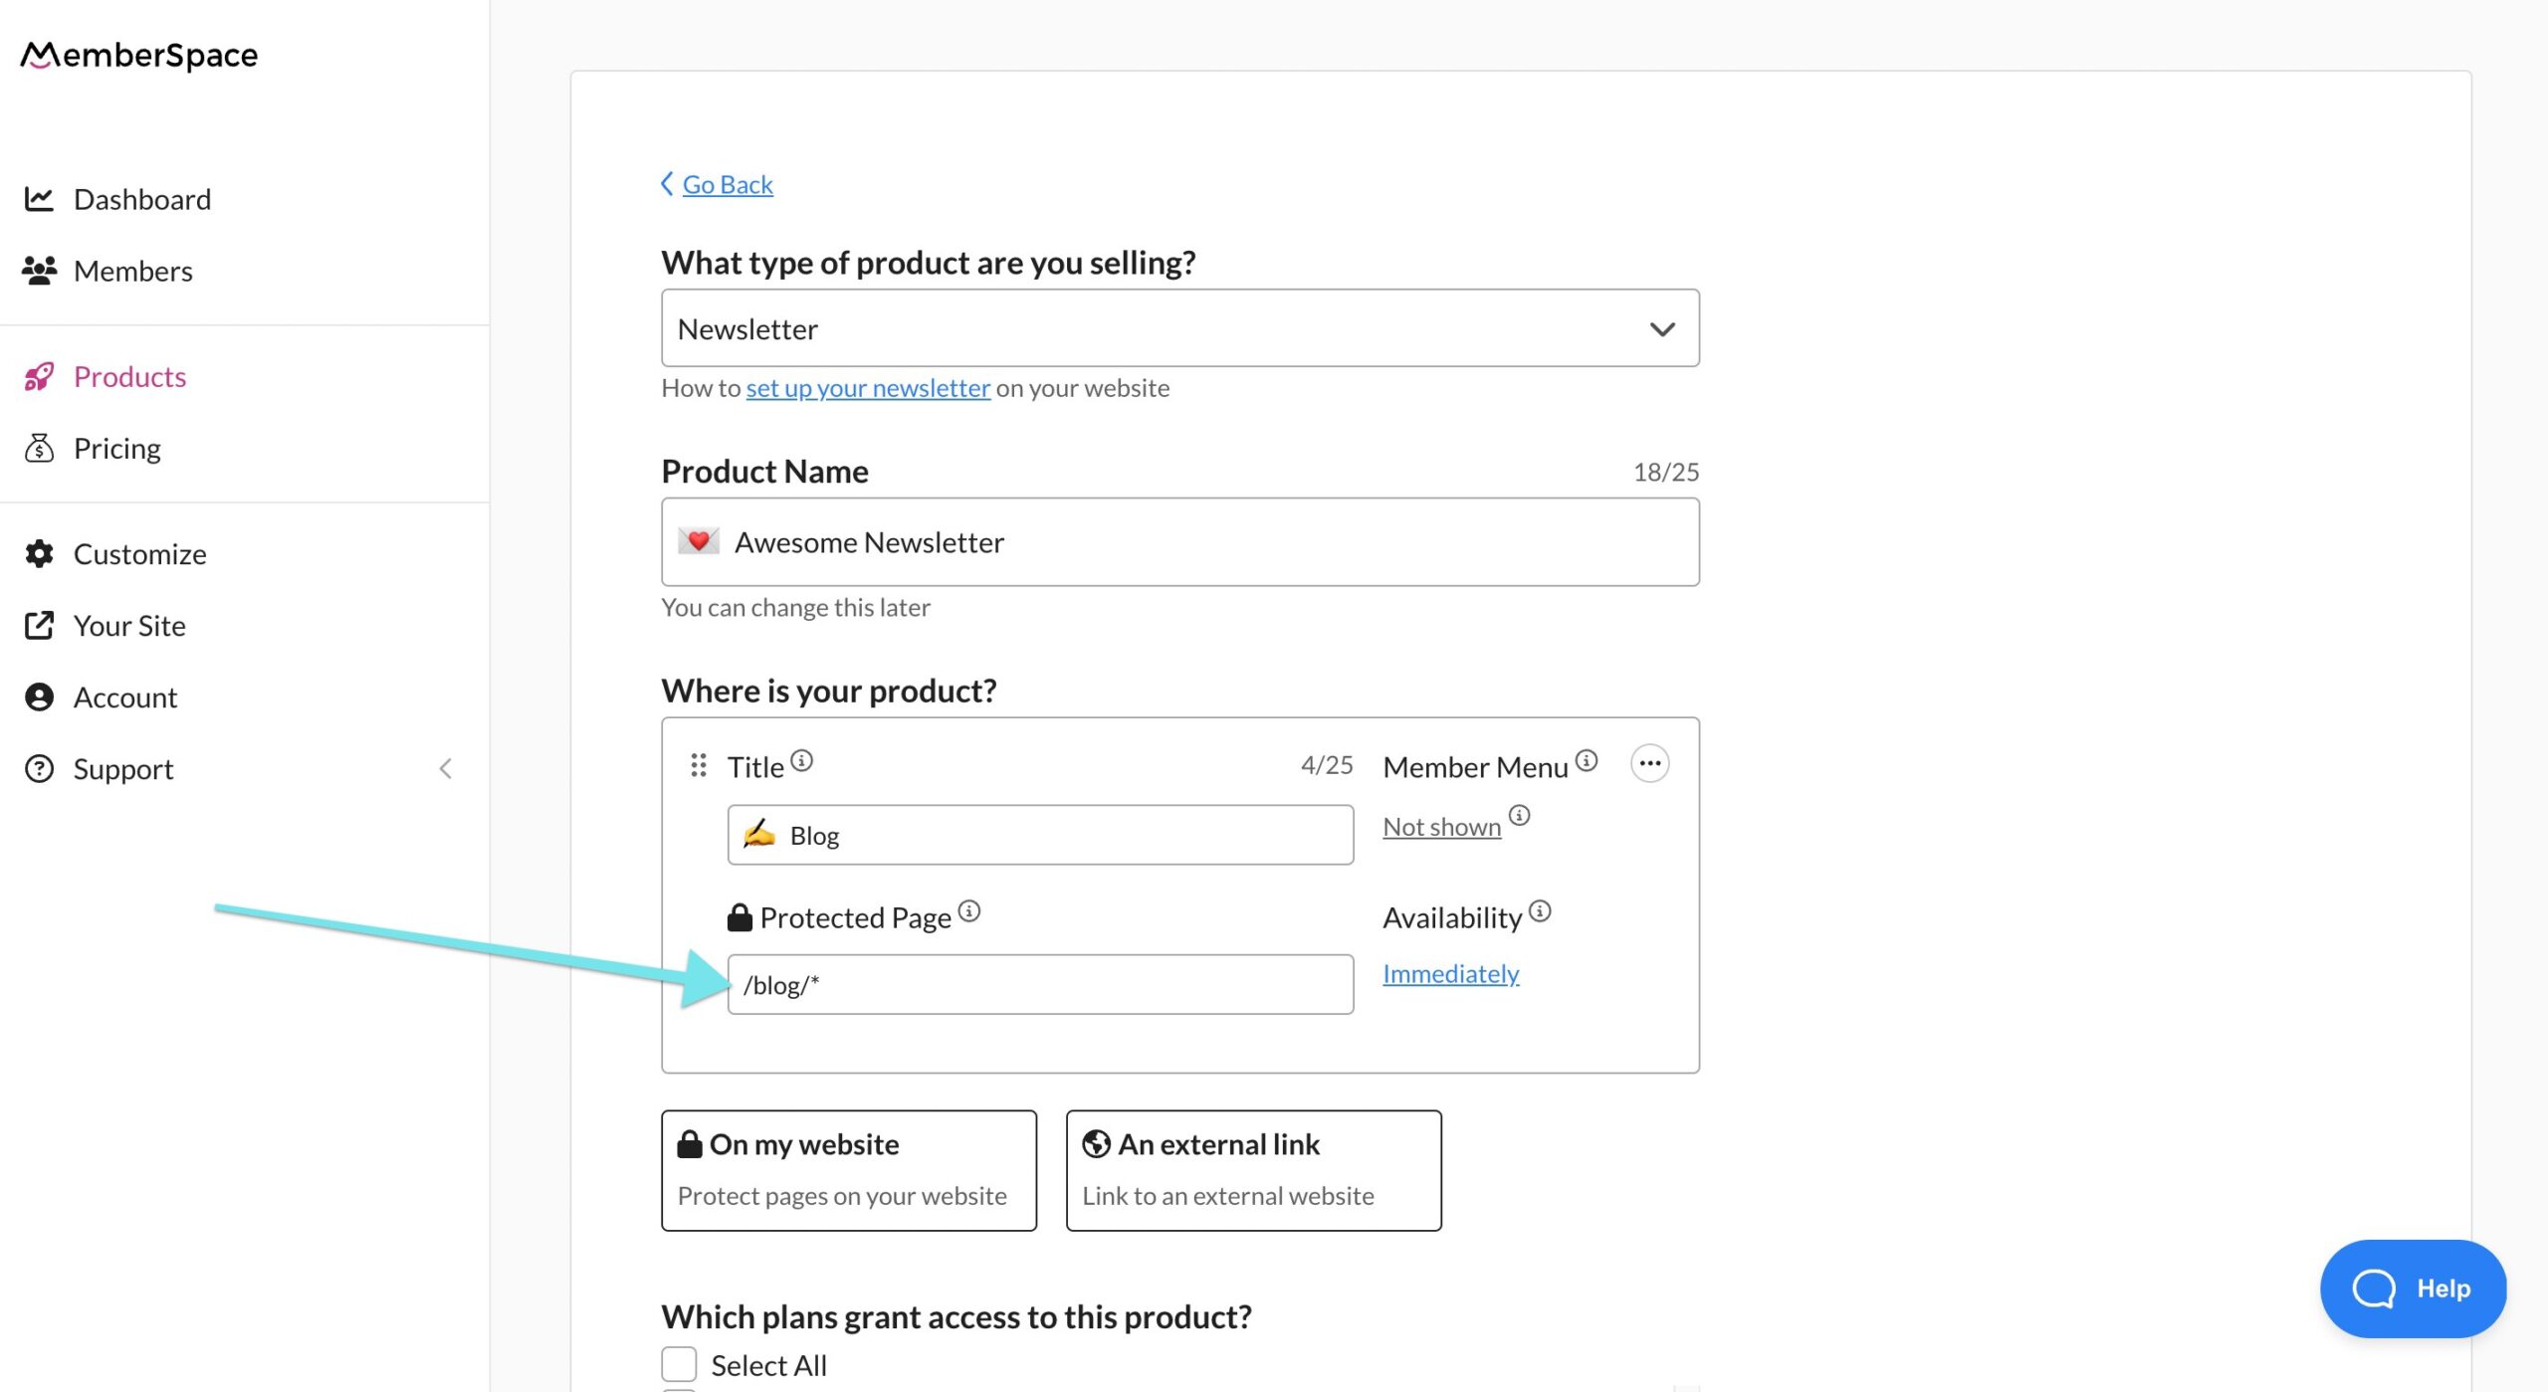Click the Go Back chevron icon

click(667, 184)
